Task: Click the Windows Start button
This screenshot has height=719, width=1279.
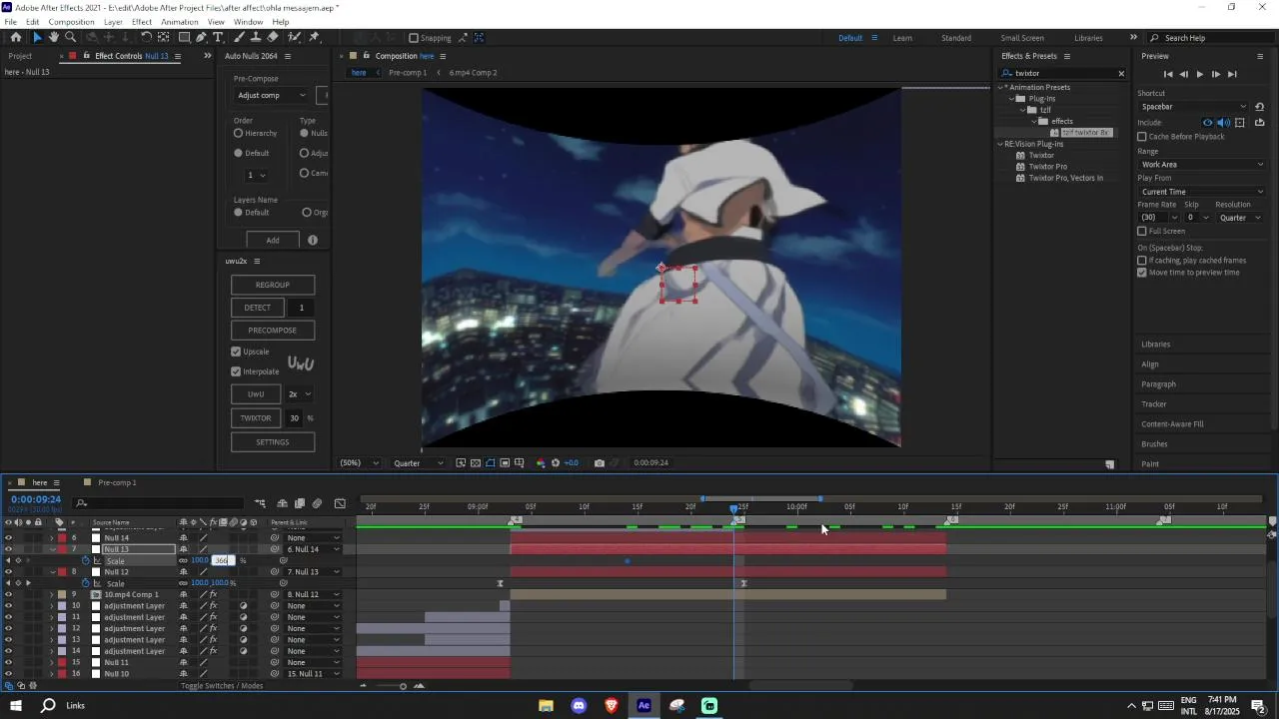Action: pos(15,706)
